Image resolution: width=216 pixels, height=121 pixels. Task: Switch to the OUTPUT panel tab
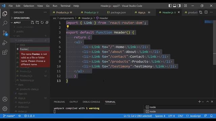[74, 102]
